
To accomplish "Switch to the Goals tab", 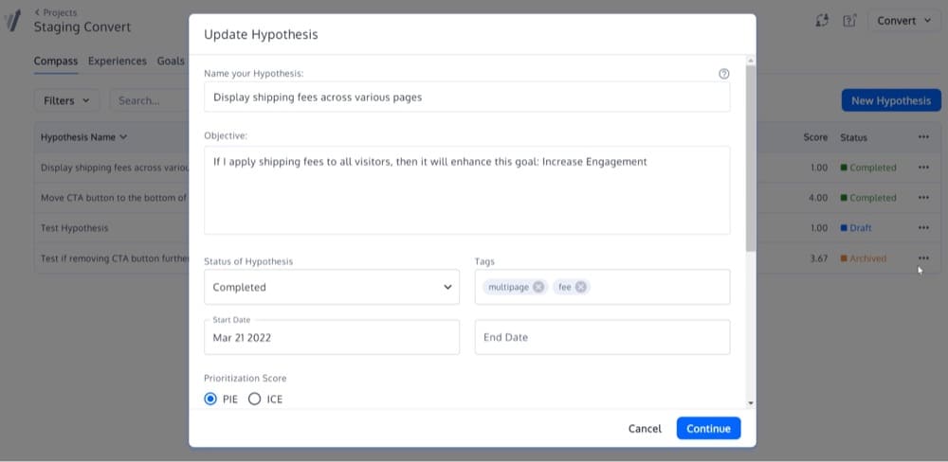I will [x=171, y=61].
